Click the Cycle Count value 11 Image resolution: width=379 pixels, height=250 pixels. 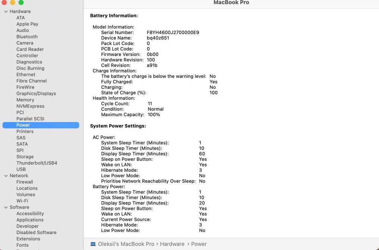150,104
